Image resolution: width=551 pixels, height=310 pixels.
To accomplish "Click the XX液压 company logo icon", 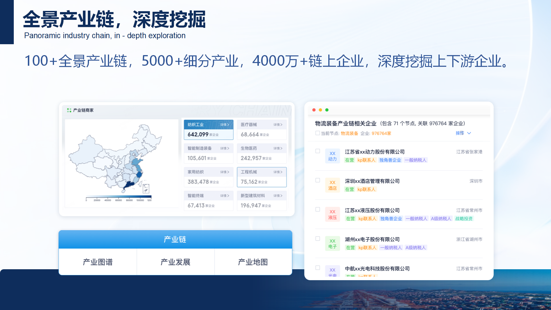I will 332,215.
